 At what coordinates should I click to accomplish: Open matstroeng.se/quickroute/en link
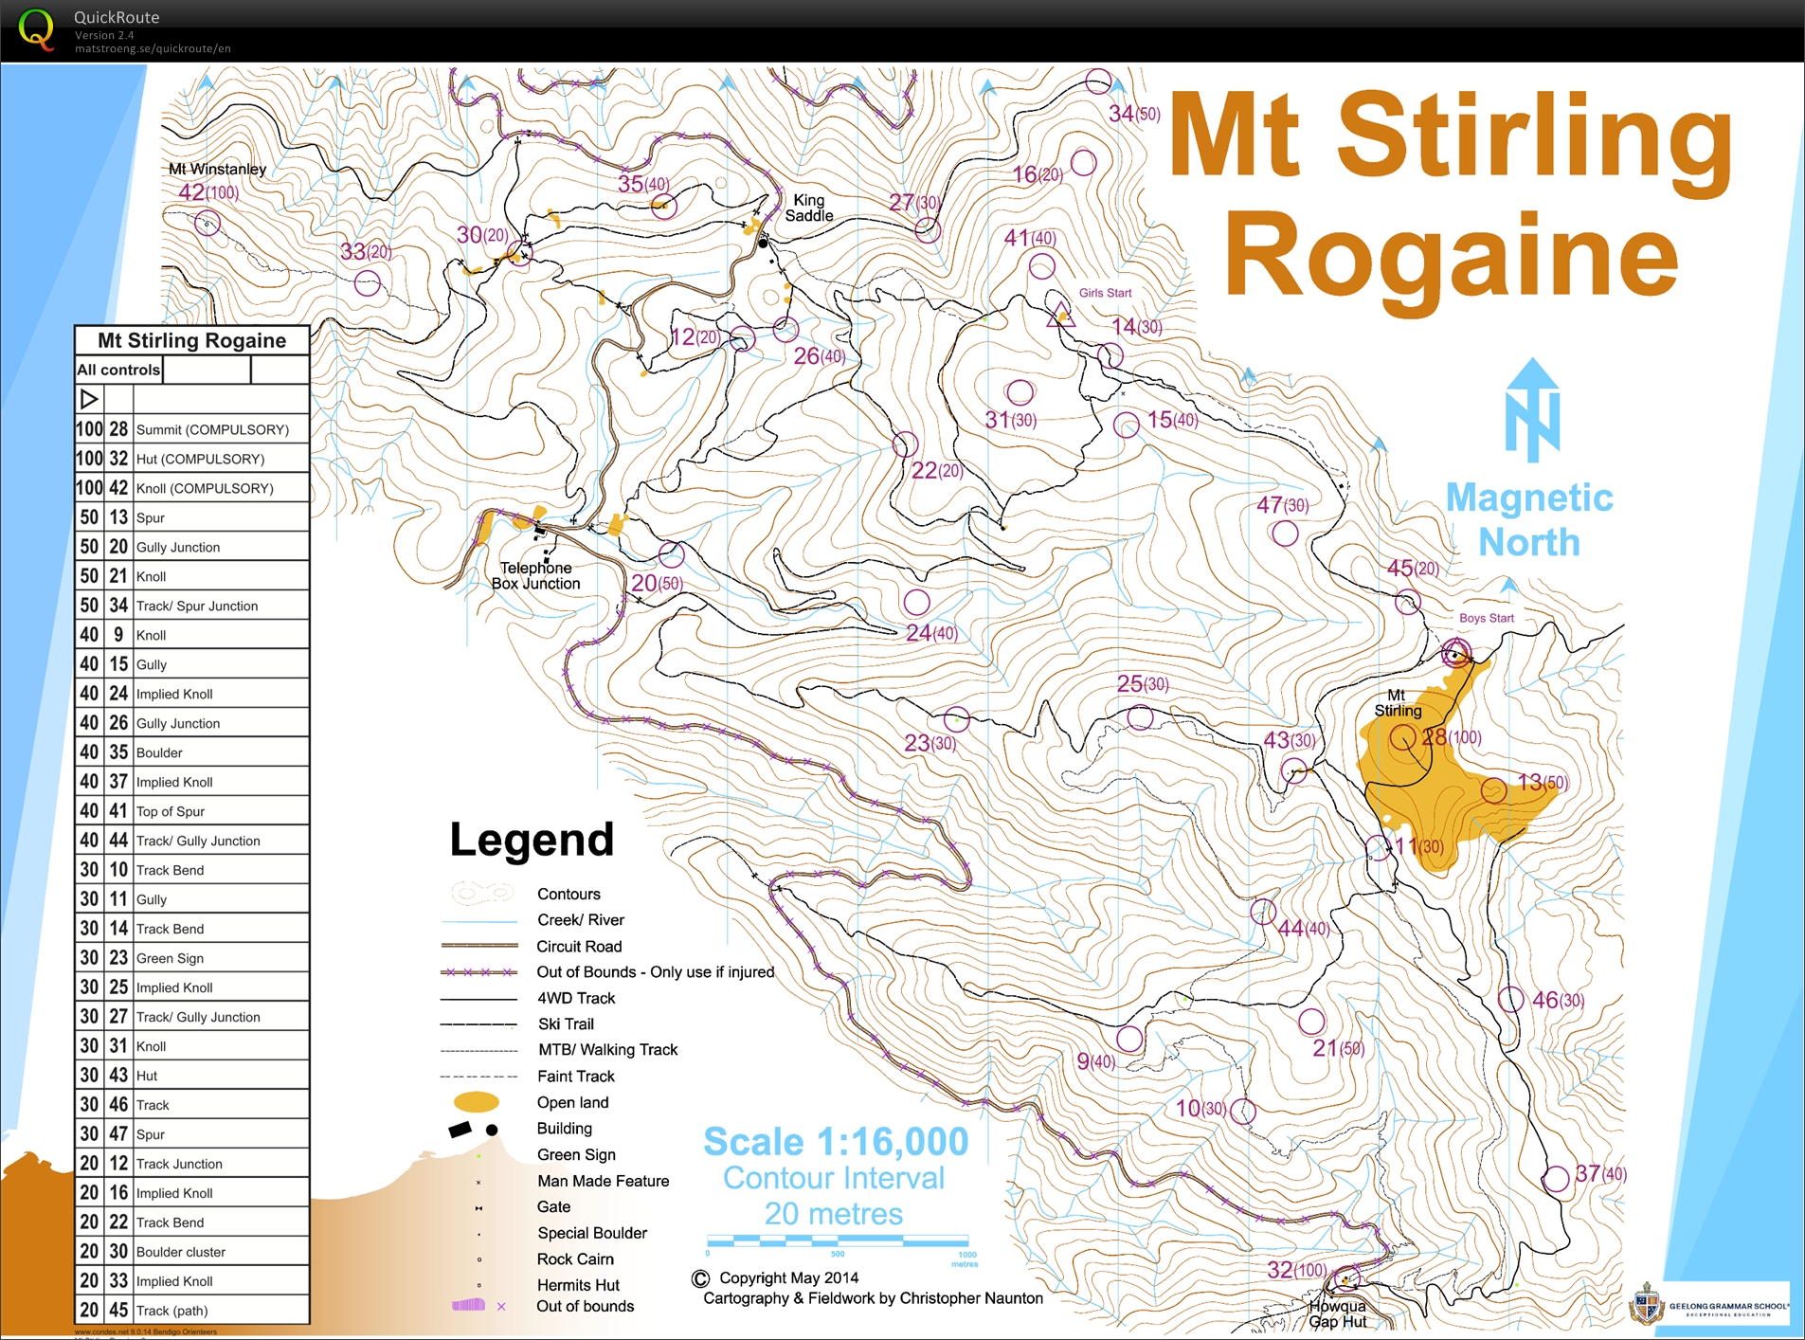tap(152, 48)
